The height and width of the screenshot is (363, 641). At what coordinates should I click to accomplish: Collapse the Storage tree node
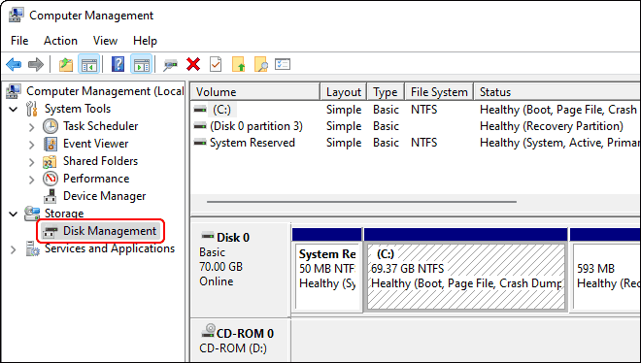[14, 214]
